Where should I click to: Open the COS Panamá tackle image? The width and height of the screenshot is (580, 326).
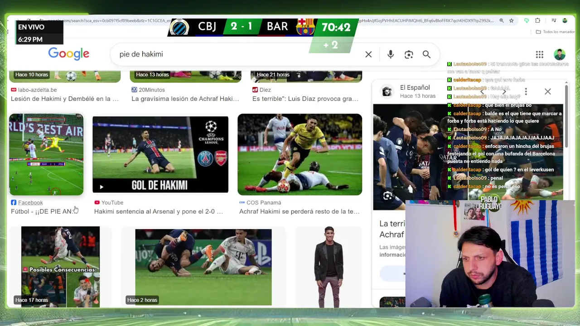point(300,154)
